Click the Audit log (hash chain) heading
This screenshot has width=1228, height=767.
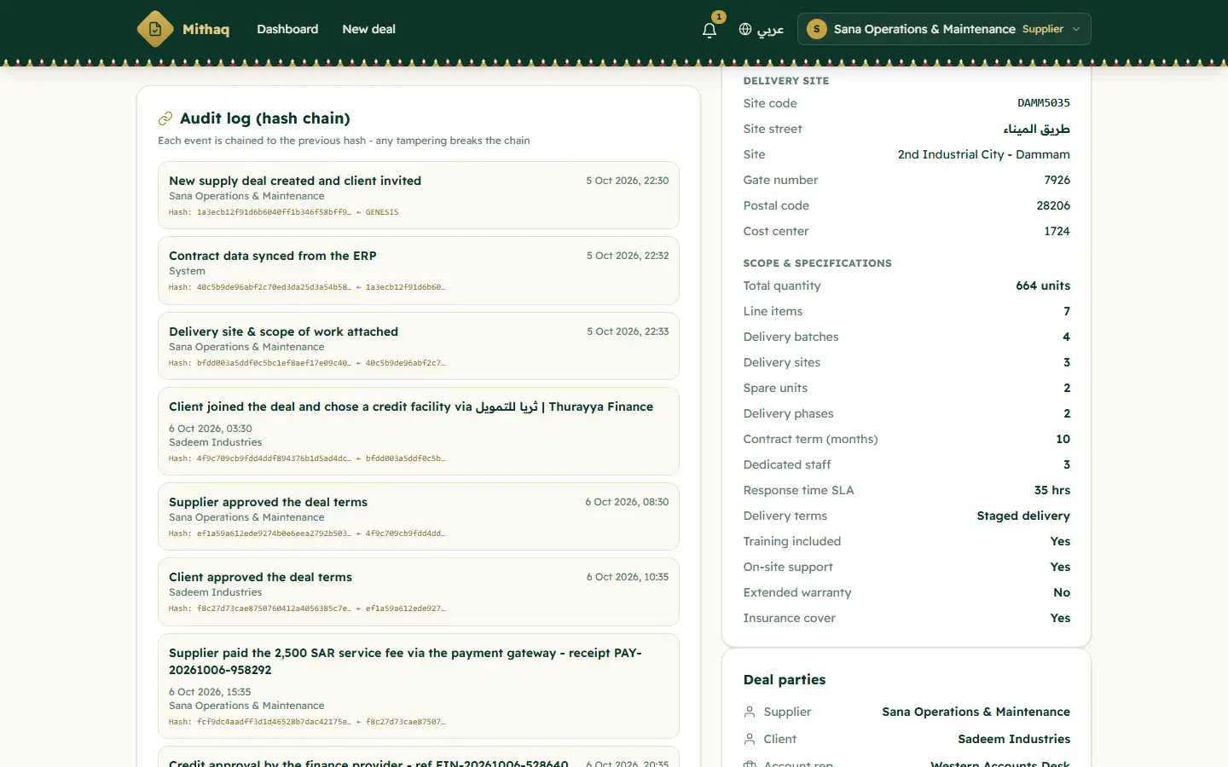coord(265,118)
